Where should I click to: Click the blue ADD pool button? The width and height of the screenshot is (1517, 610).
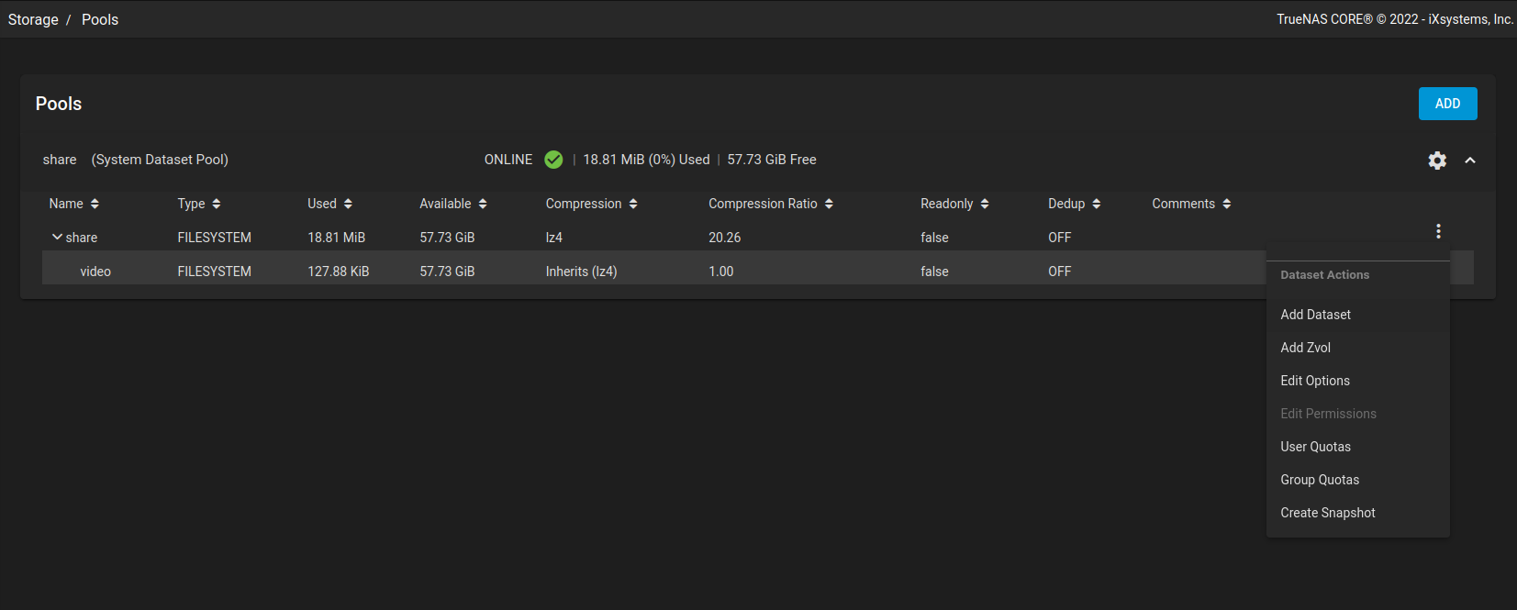[x=1447, y=104]
